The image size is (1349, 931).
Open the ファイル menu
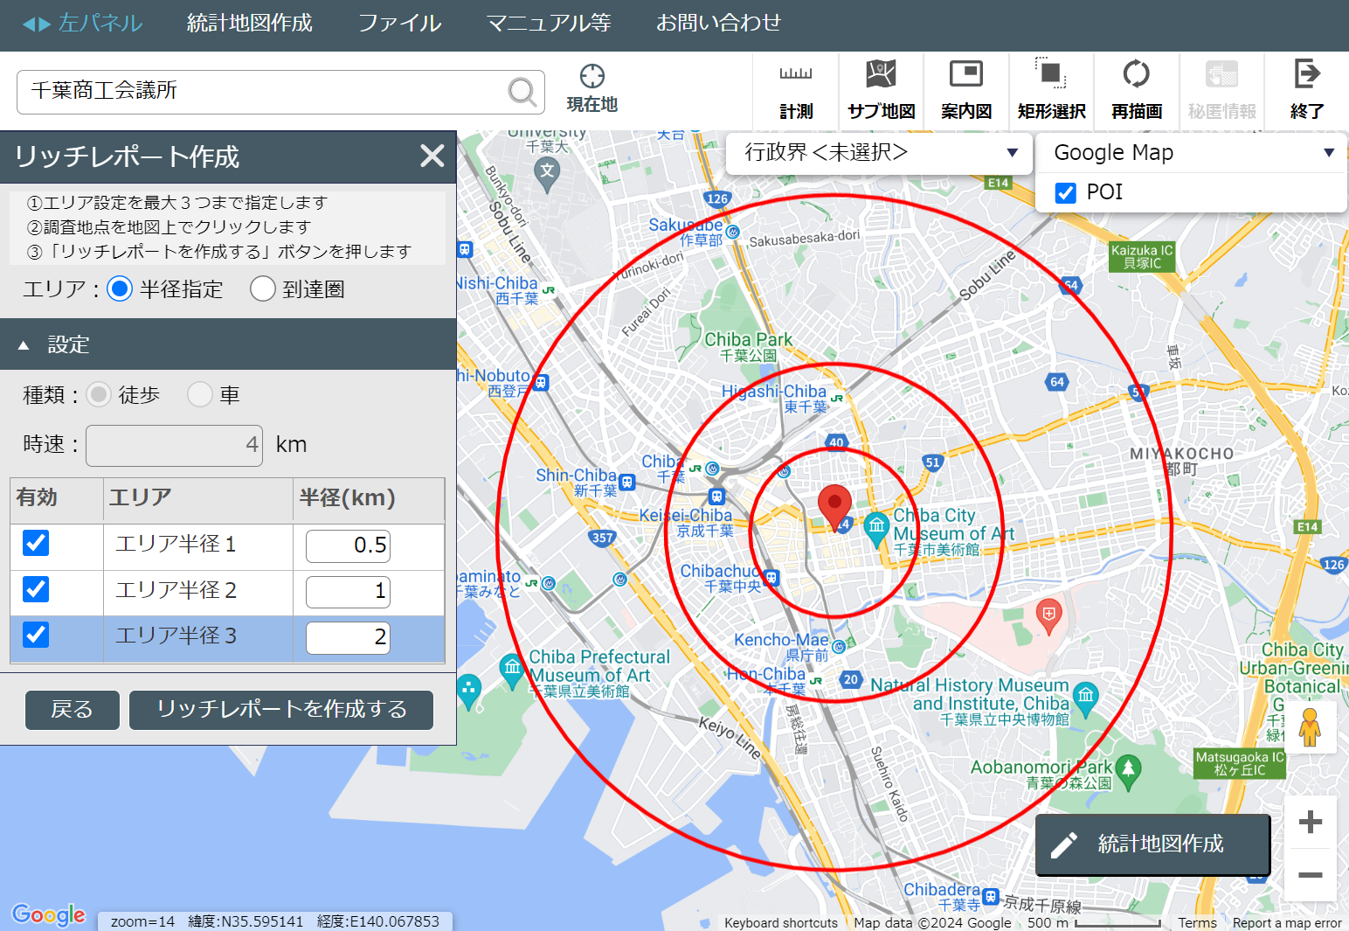(399, 24)
